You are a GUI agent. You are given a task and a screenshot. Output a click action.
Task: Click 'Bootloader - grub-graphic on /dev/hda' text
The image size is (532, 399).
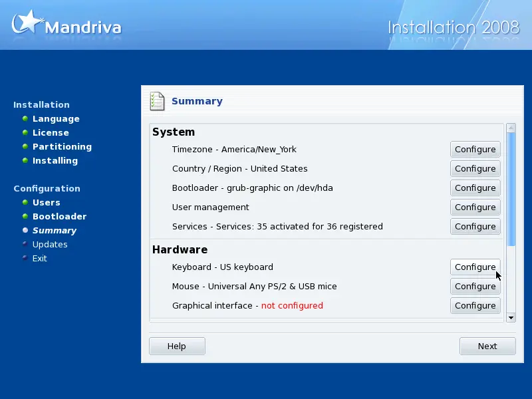253,188
